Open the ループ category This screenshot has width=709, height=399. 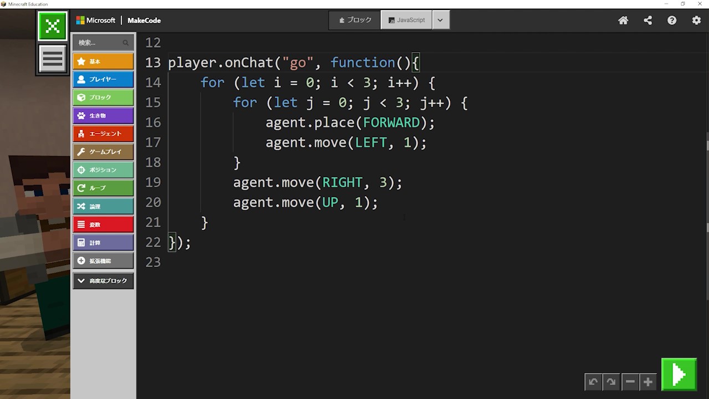(103, 188)
